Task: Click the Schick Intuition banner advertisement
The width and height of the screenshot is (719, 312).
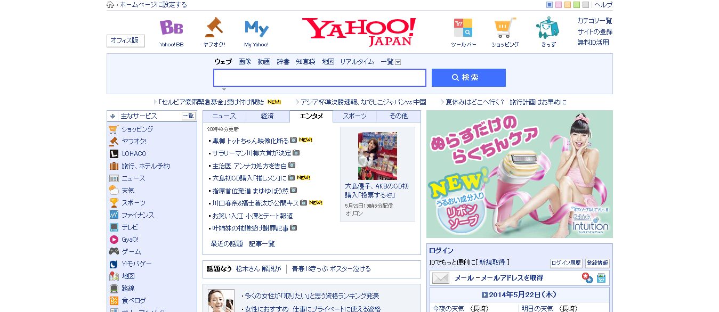Action: (520, 174)
